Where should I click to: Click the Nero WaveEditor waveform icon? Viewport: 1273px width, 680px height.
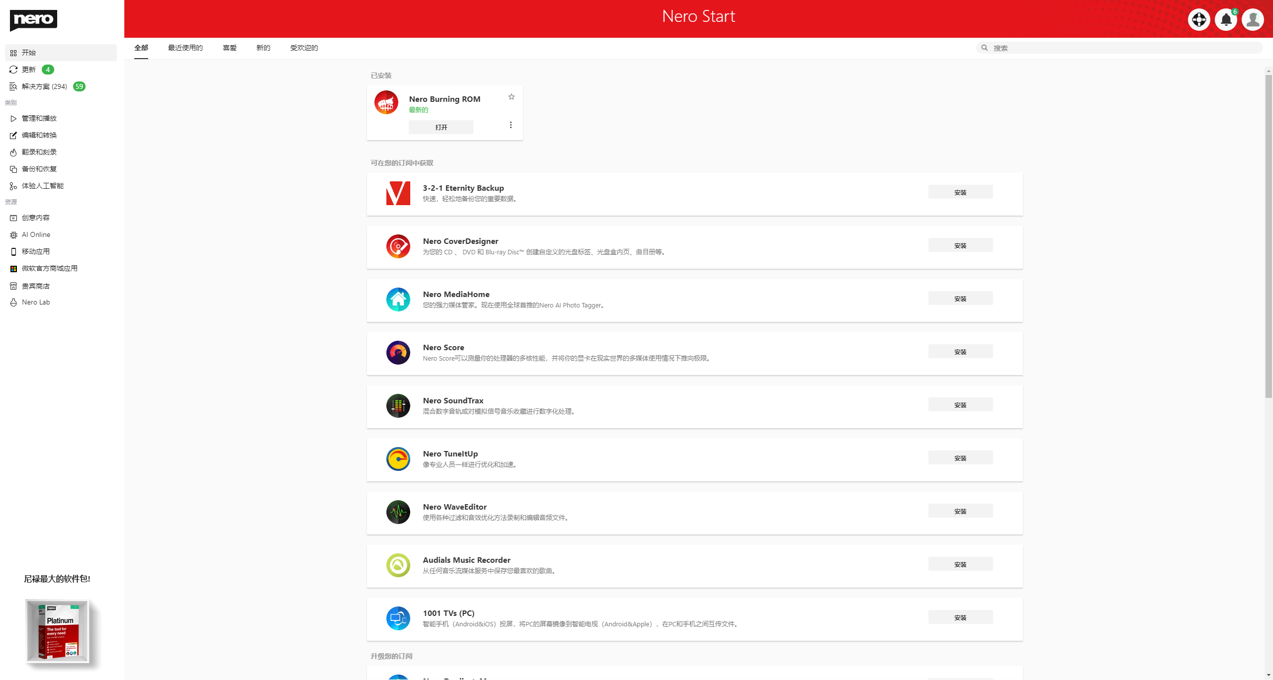pyautogui.click(x=398, y=512)
